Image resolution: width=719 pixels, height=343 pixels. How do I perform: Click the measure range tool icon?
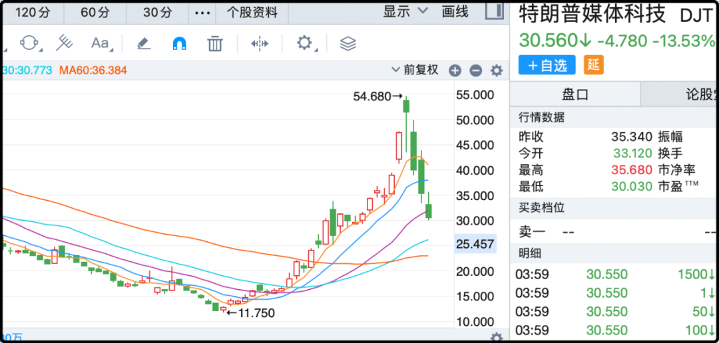coord(259,44)
